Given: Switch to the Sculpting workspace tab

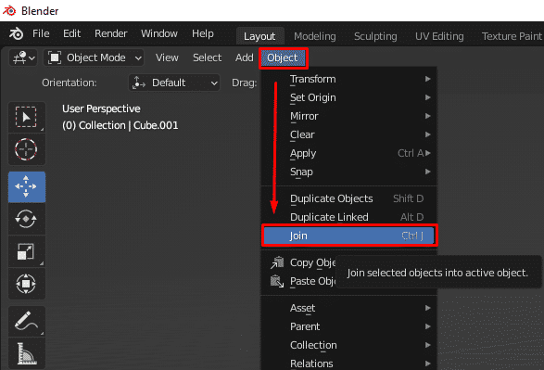Looking at the screenshot, I should tap(375, 36).
